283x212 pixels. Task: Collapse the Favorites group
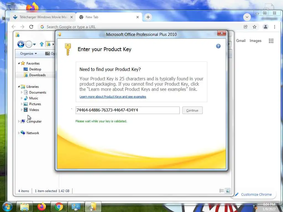pyautogui.click(x=19, y=63)
